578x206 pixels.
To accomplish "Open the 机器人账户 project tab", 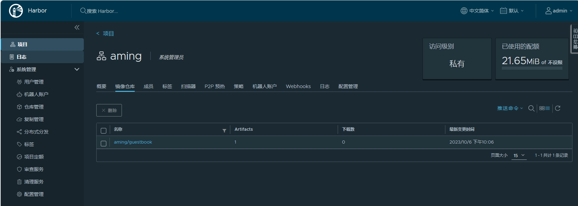I will pos(265,86).
